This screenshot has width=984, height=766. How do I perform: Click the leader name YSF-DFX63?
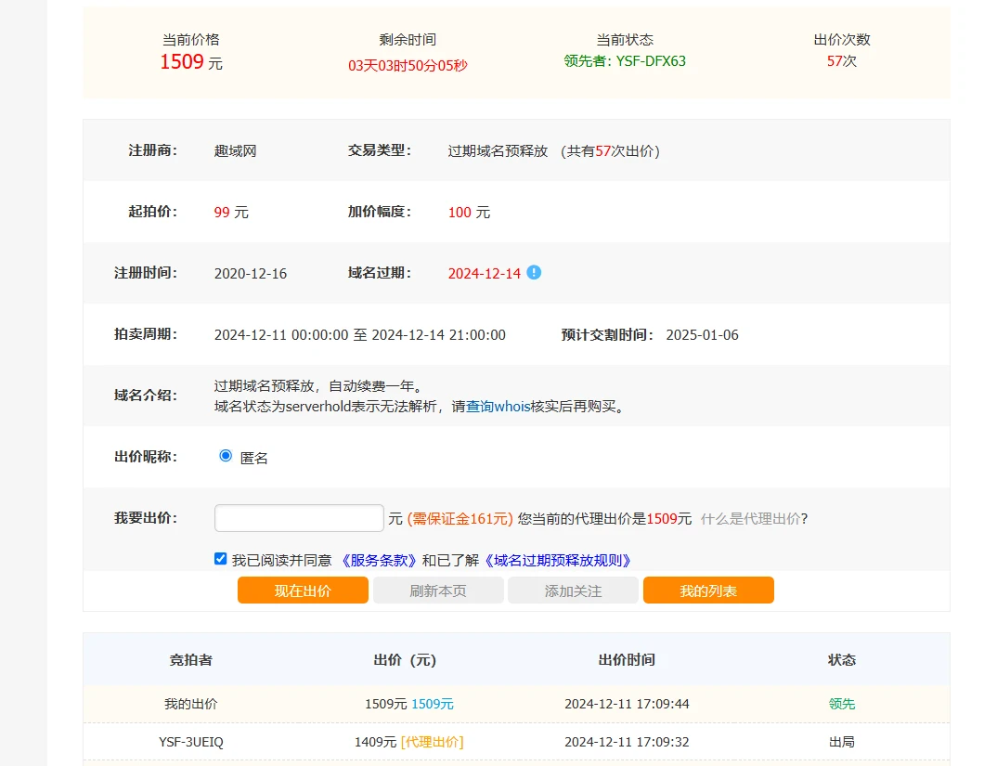pyautogui.click(x=651, y=61)
